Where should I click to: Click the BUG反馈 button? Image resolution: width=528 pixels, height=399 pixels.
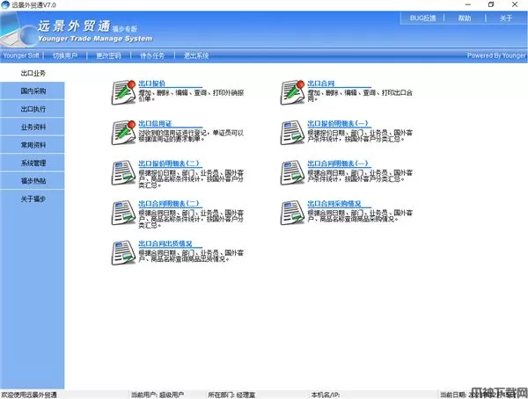pyautogui.click(x=422, y=18)
